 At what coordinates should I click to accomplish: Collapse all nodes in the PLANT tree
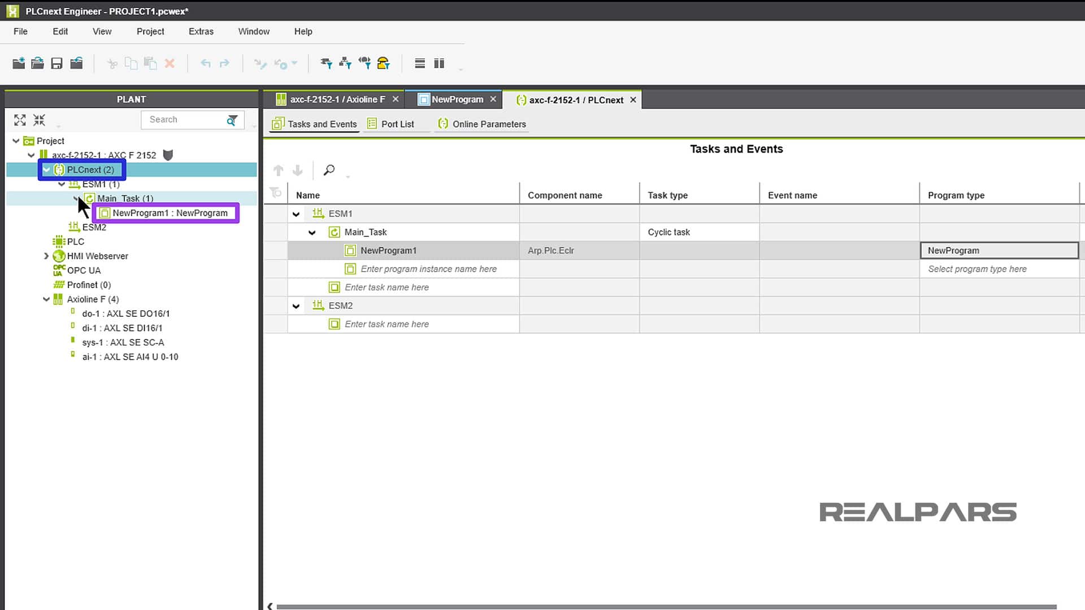pos(39,120)
